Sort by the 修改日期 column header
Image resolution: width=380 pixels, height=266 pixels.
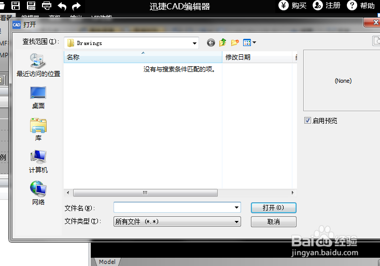click(257, 57)
